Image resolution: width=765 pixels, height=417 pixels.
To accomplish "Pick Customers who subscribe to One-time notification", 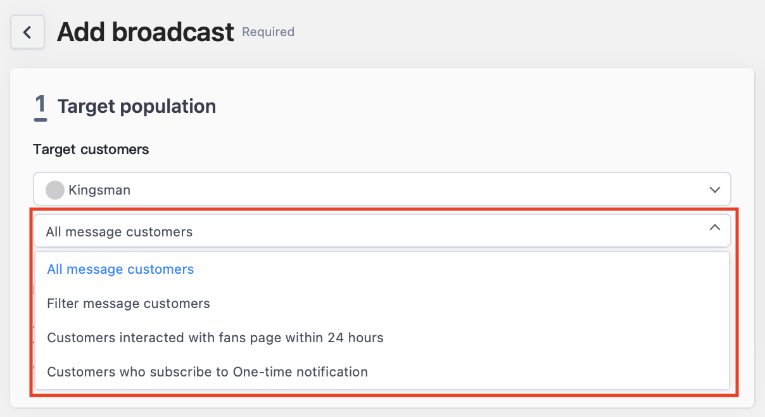I will (382, 372).
